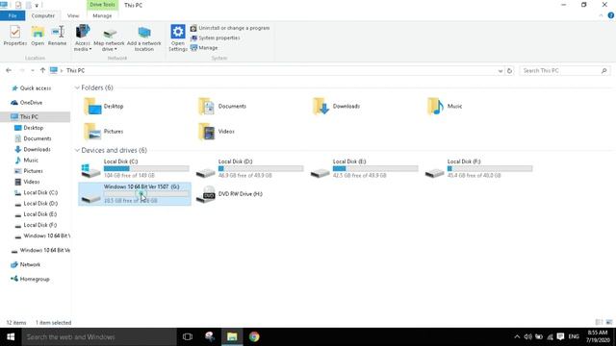The height and width of the screenshot is (346, 616).
Task: Select the Local Disk (C:) drive
Action: click(x=135, y=168)
